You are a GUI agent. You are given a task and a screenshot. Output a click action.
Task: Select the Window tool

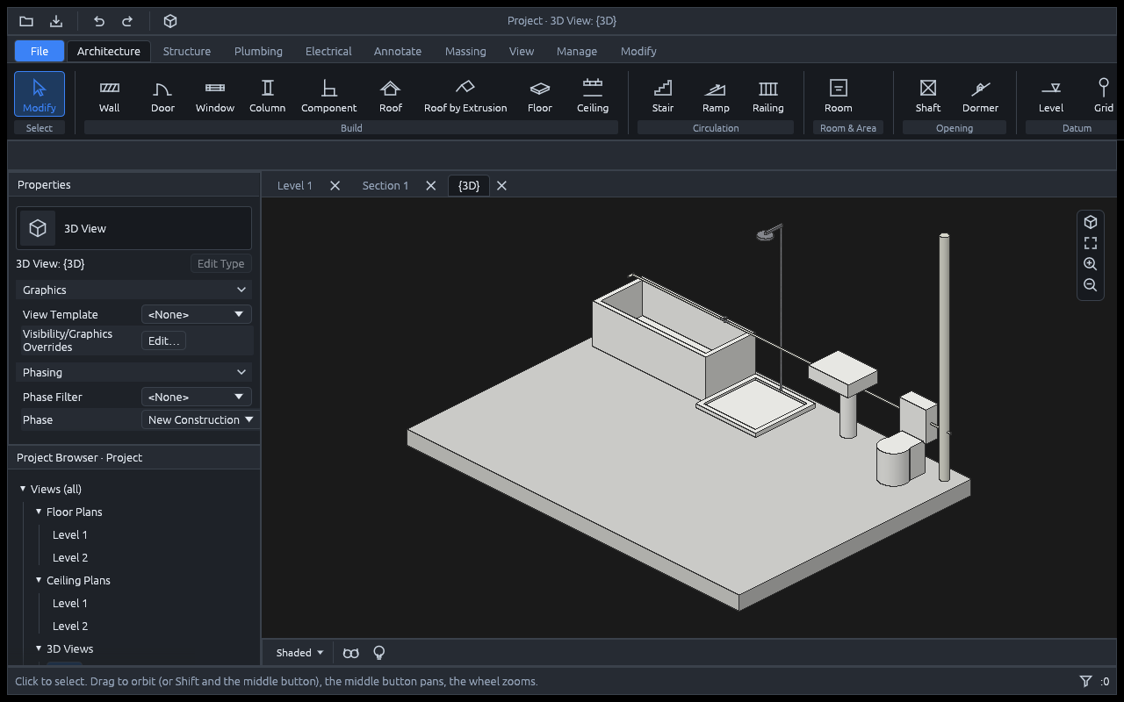coord(215,95)
